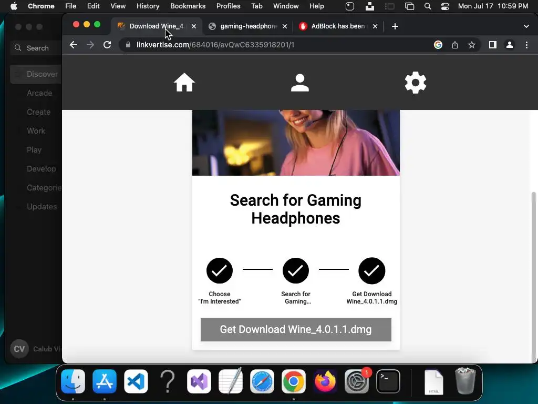
Task: Click the App Store Search field
Action: click(36, 48)
